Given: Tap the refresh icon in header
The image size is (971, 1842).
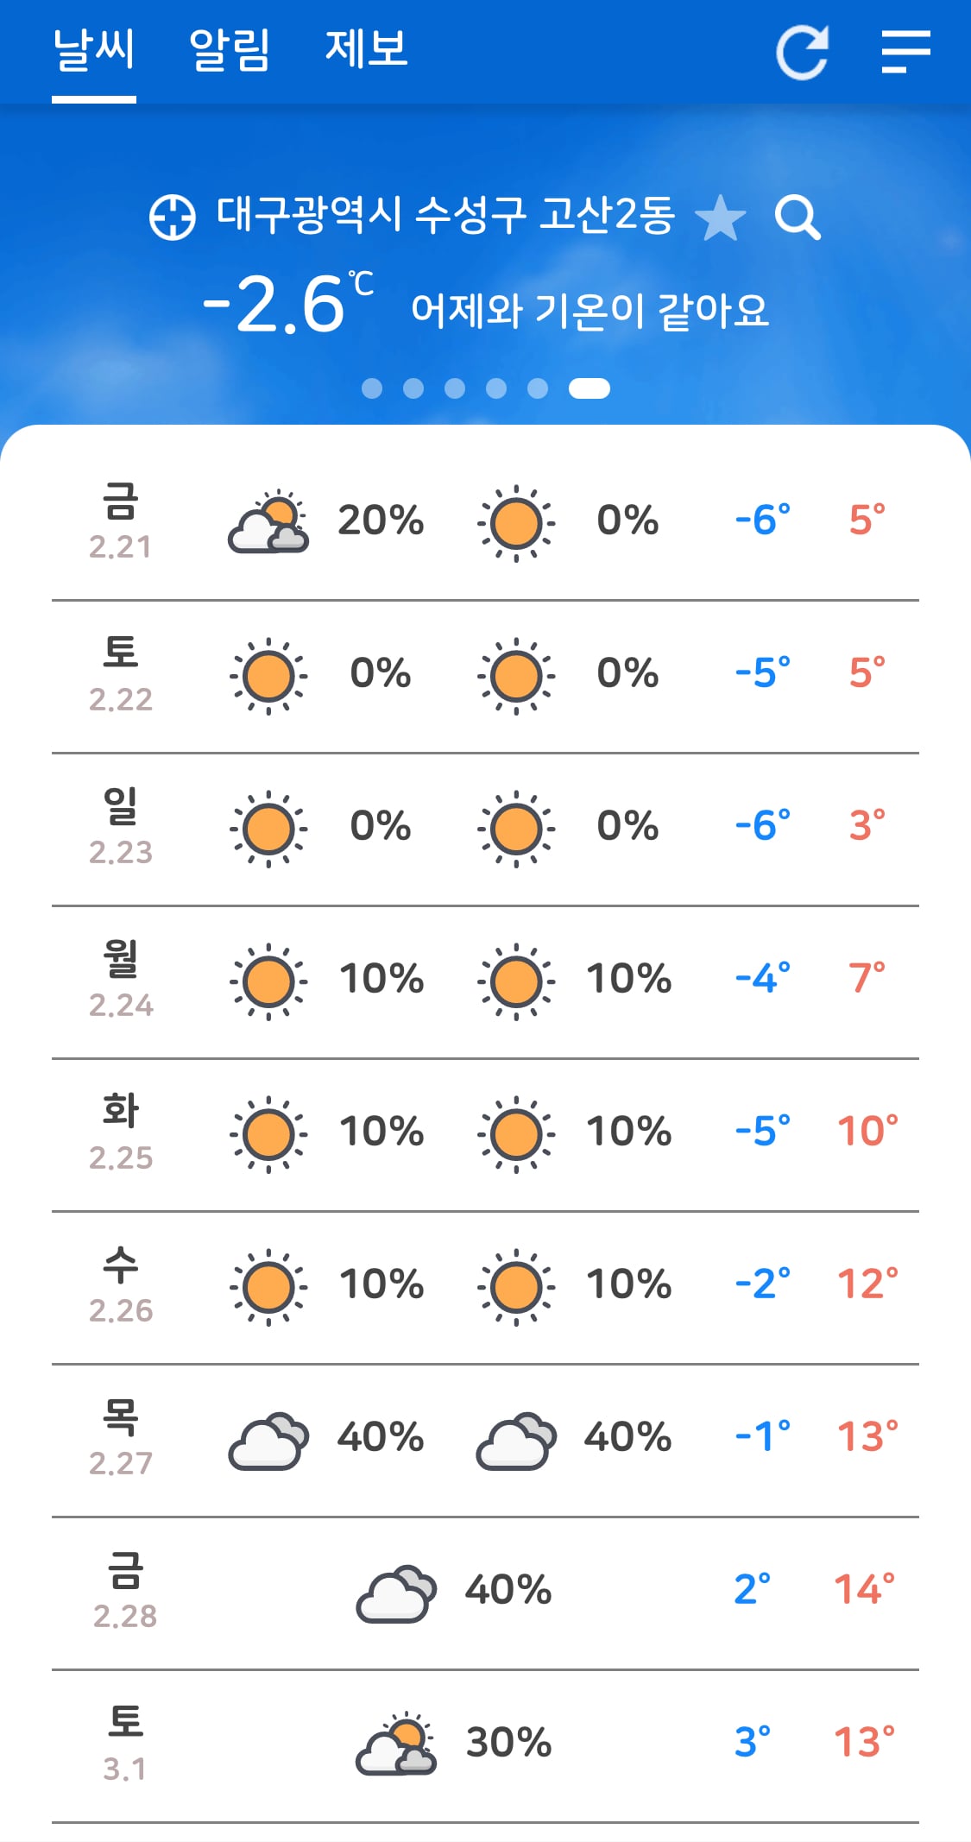Looking at the screenshot, I should click(803, 52).
